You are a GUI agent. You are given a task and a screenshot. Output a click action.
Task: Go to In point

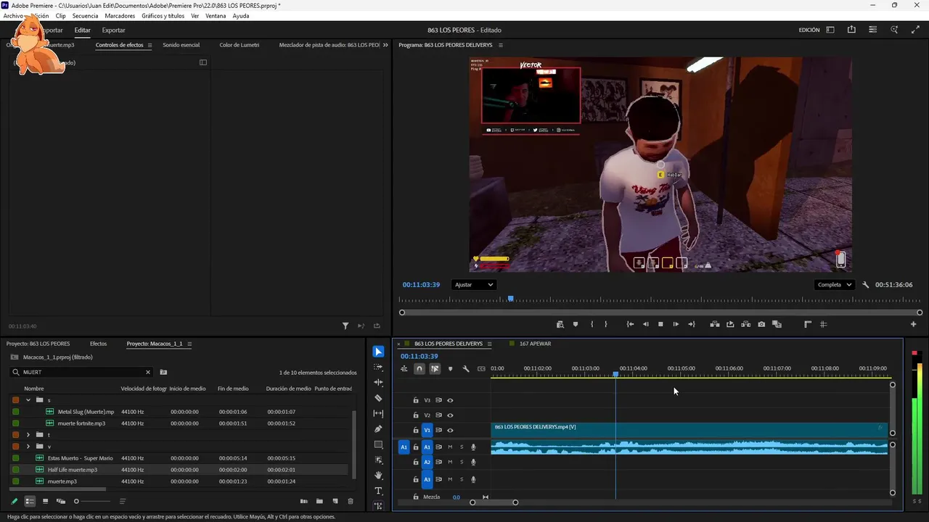630,324
